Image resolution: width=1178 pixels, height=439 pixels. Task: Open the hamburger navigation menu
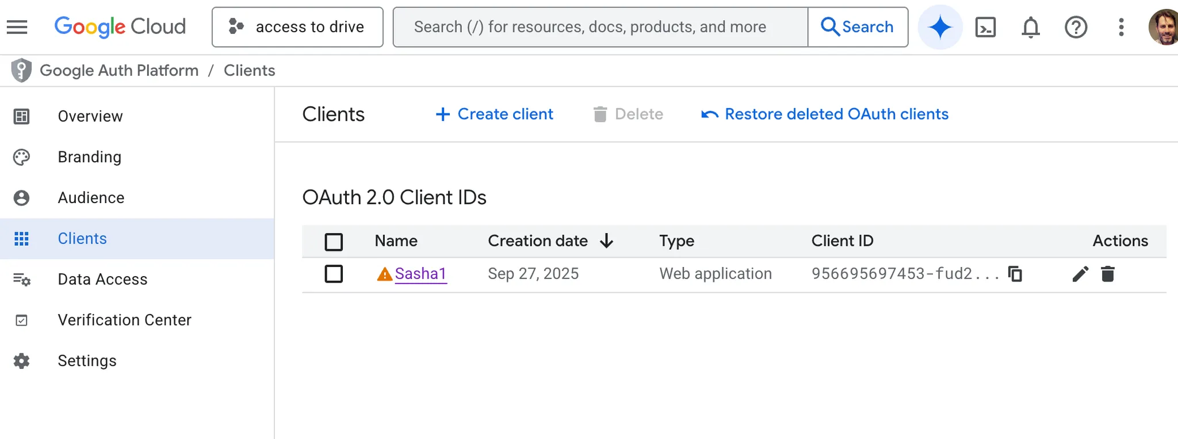pyautogui.click(x=17, y=27)
